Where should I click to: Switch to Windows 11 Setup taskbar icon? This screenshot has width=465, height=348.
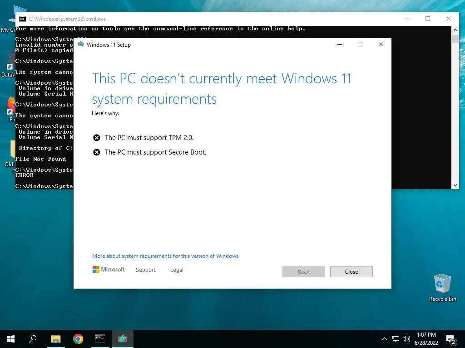[123, 339]
